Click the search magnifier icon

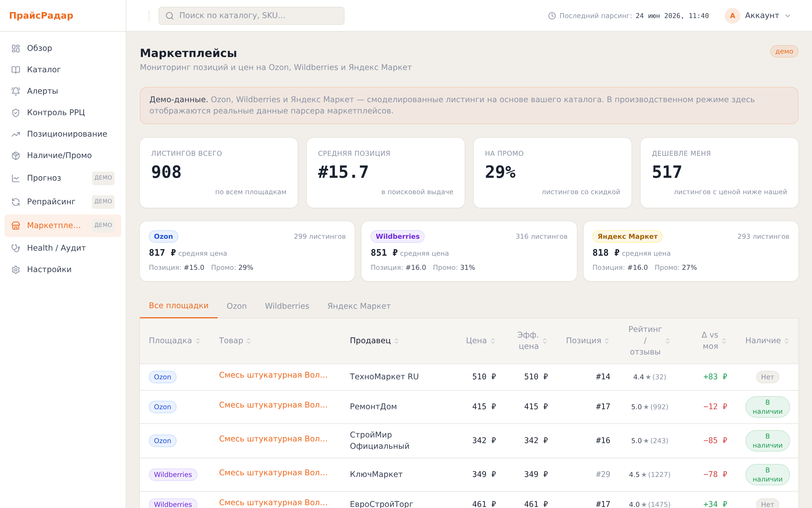(170, 16)
